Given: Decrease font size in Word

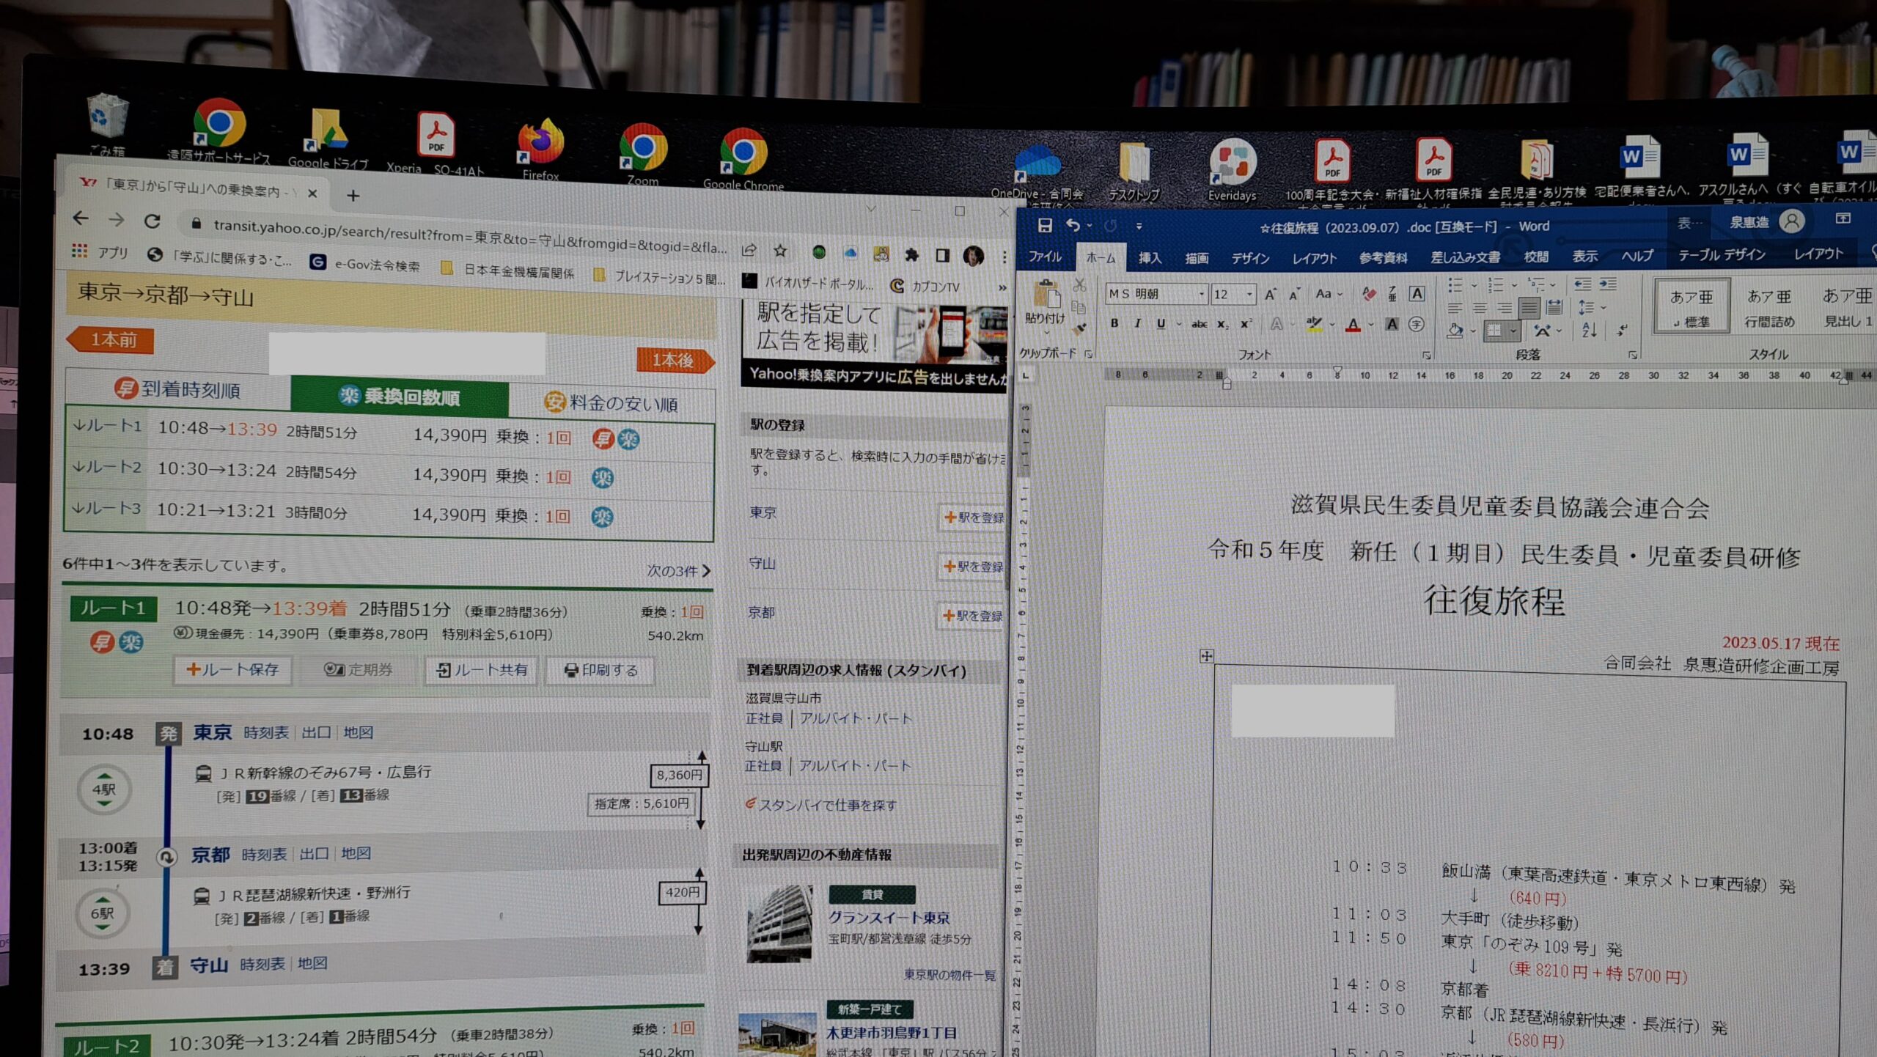Looking at the screenshot, I should coord(1294,294).
